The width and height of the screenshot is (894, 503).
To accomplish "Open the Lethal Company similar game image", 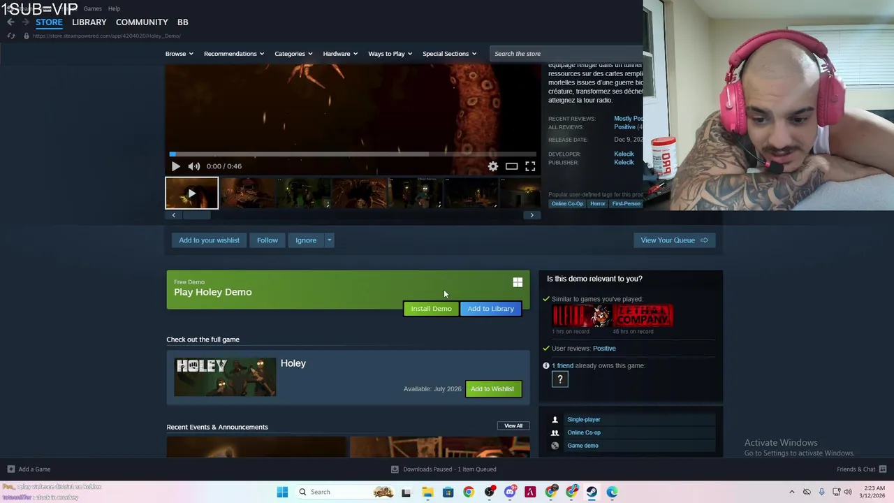I will (643, 315).
